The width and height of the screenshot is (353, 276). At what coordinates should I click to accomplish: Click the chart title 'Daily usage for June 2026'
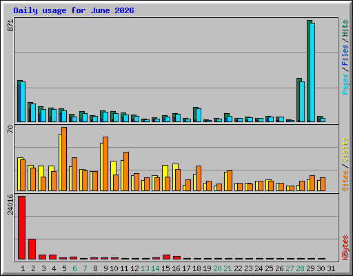(74, 10)
